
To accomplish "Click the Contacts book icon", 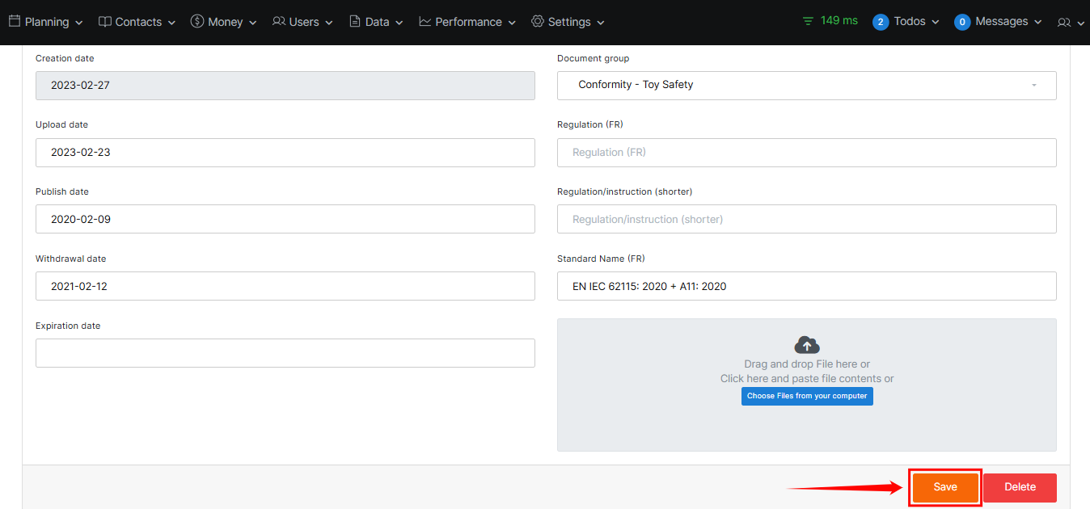I will [x=105, y=22].
